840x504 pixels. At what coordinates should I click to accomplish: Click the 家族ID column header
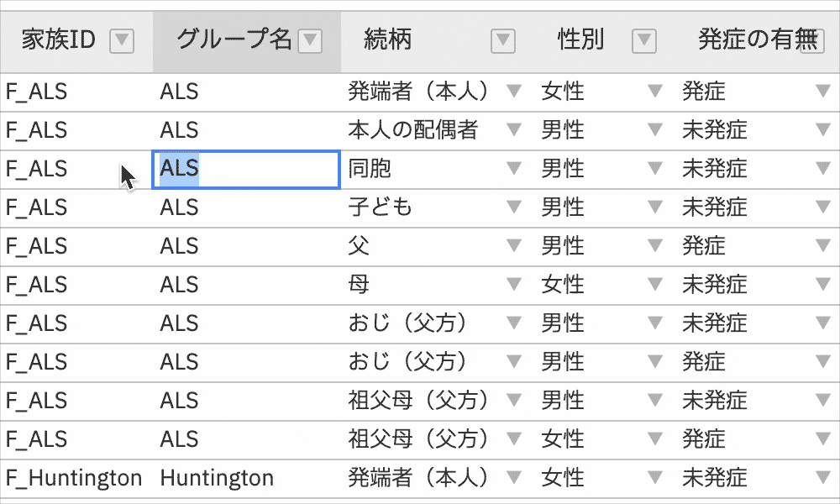[59, 40]
